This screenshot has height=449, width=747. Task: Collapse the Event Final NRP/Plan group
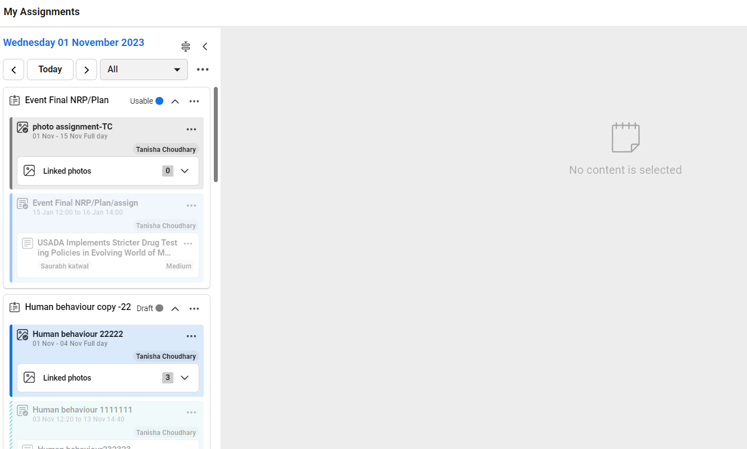(175, 101)
